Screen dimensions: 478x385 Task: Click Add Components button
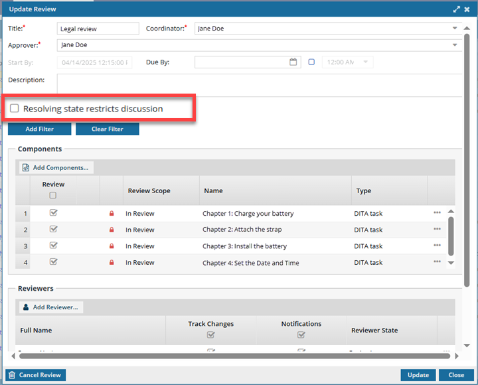56,168
